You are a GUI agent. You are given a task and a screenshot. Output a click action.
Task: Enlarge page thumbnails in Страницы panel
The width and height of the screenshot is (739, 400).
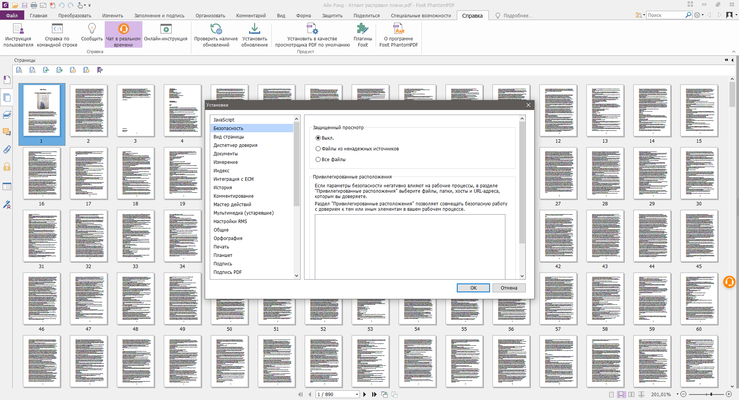[19, 70]
